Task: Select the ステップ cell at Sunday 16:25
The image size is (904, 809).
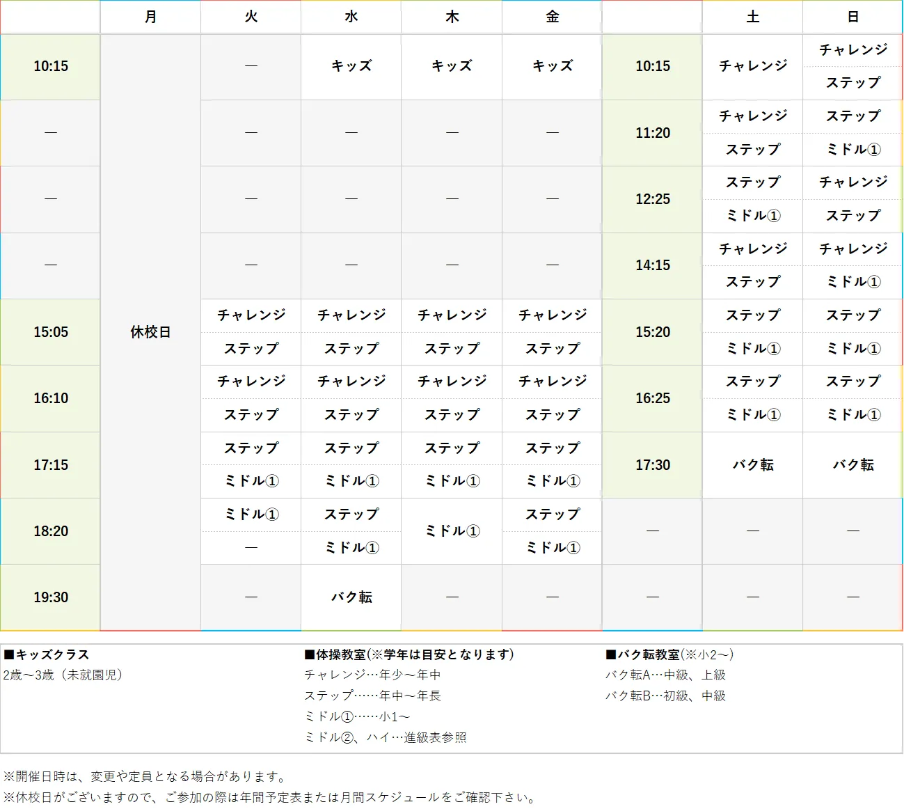Action: pos(852,382)
